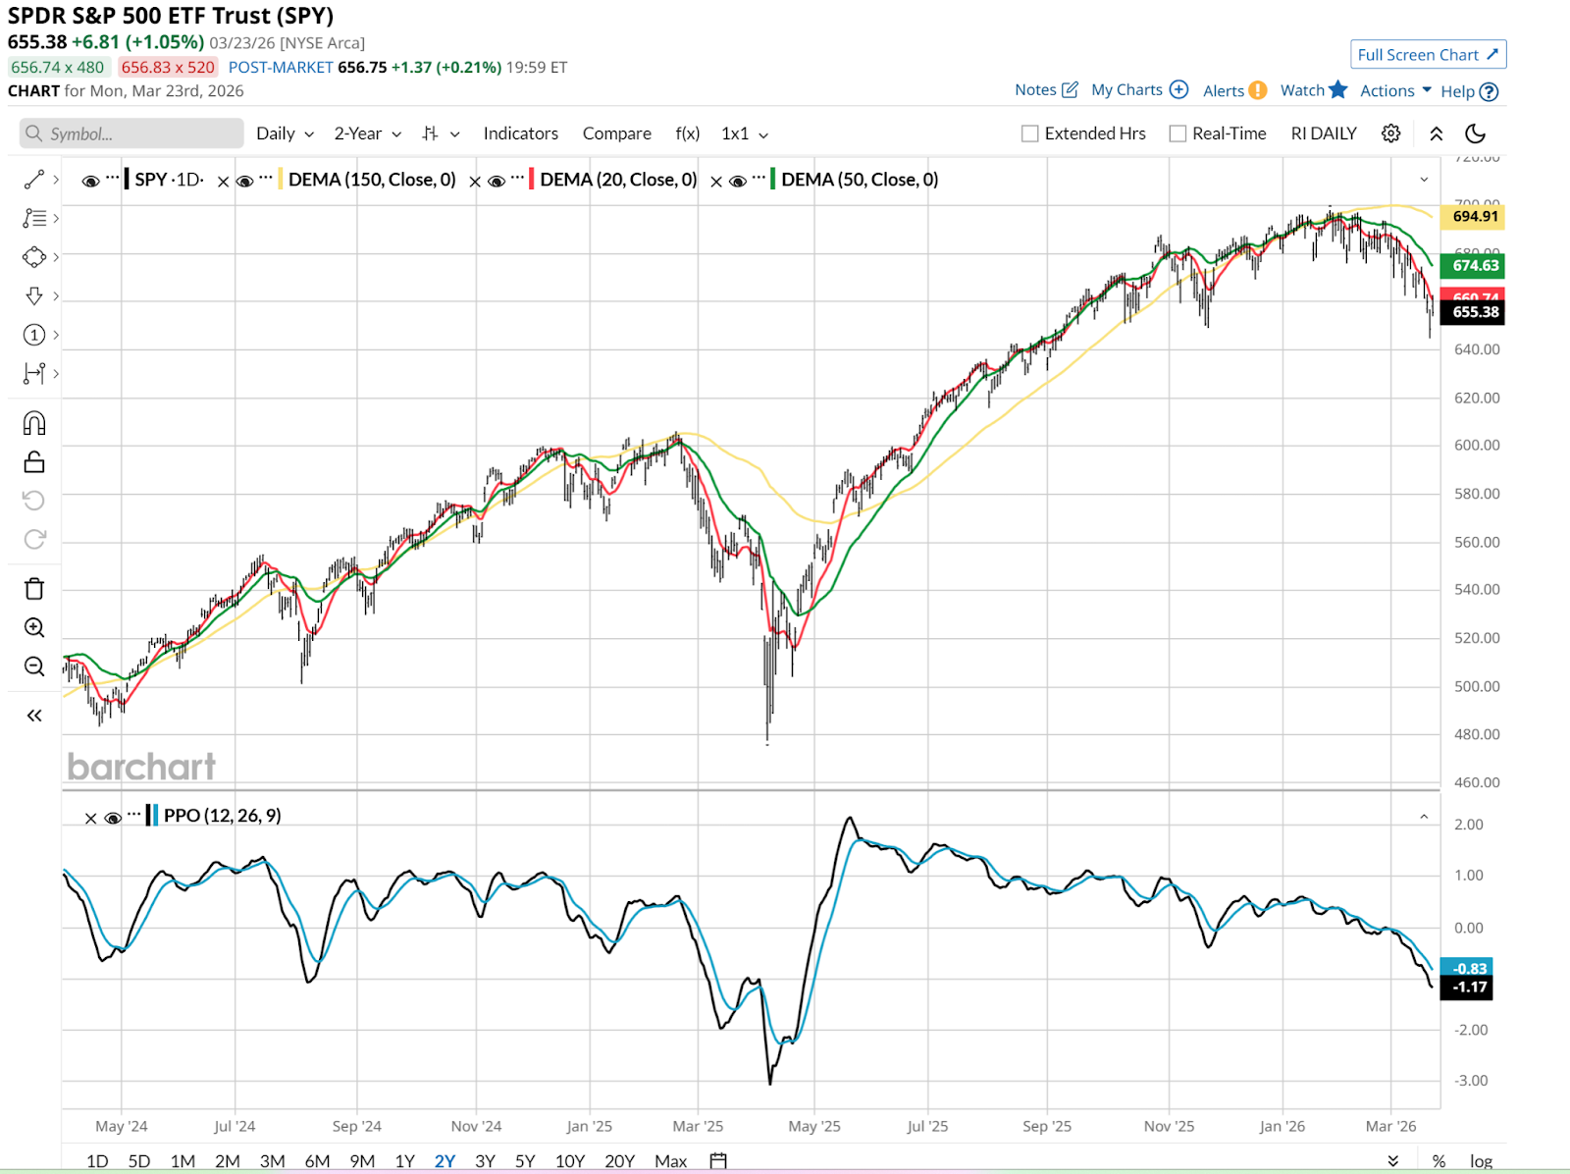Open the Daily frequency dropdown

285,133
